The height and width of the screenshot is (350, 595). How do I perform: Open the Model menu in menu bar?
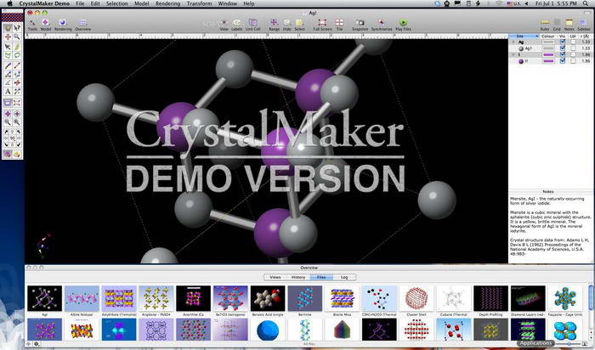(142, 3)
